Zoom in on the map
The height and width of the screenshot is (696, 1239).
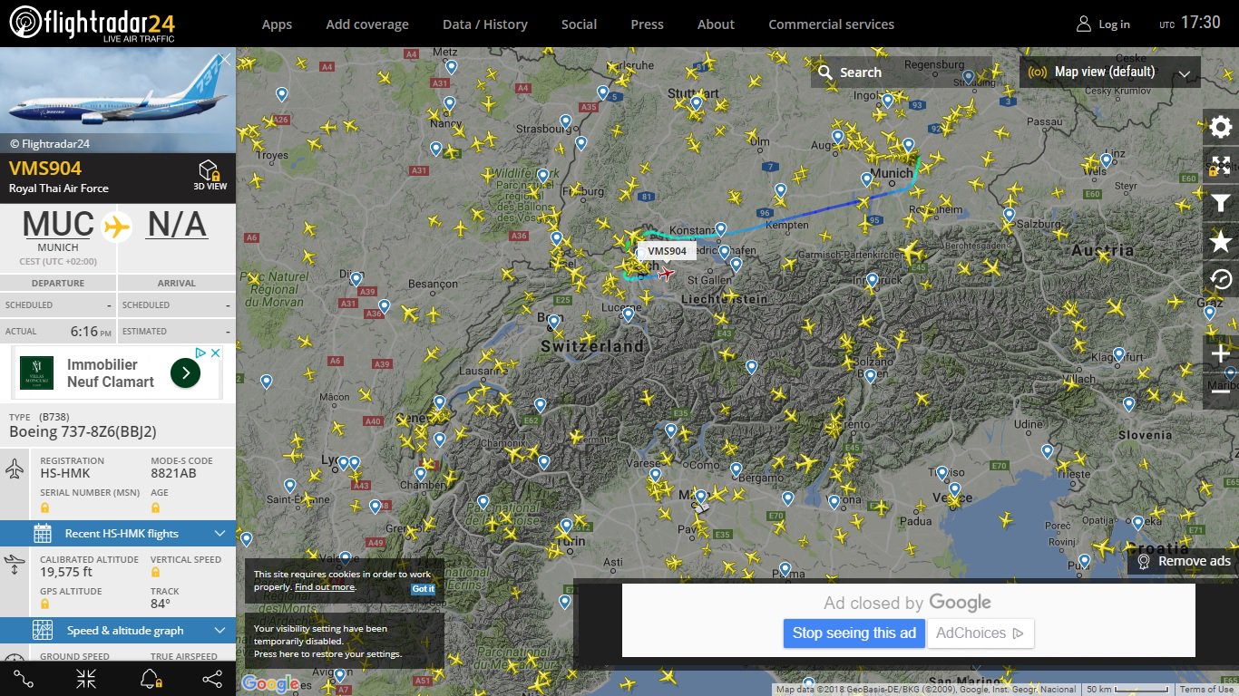click(1221, 353)
